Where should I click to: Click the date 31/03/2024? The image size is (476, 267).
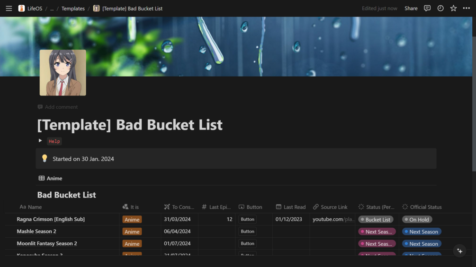(177, 219)
